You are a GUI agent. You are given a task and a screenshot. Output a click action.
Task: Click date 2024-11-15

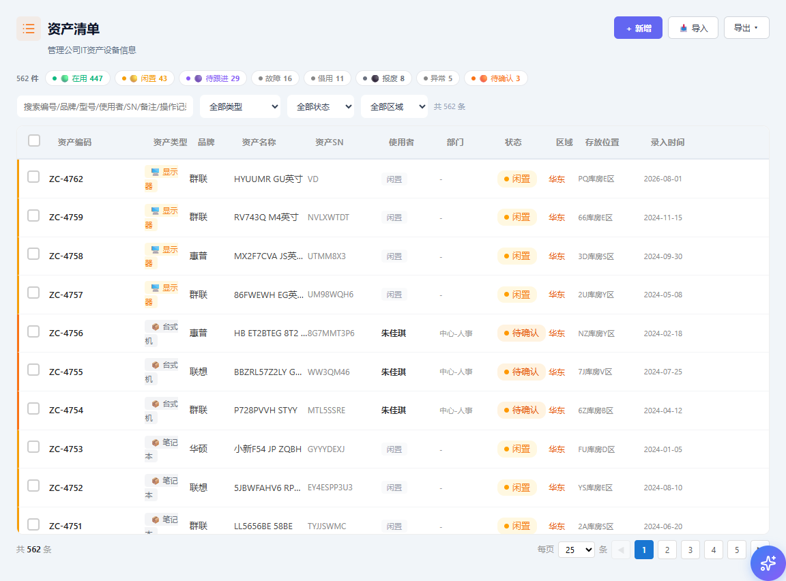663,218
